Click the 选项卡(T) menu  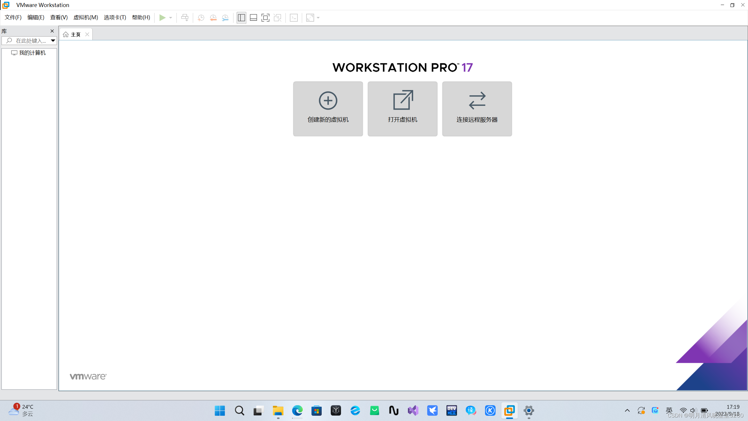point(114,18)
